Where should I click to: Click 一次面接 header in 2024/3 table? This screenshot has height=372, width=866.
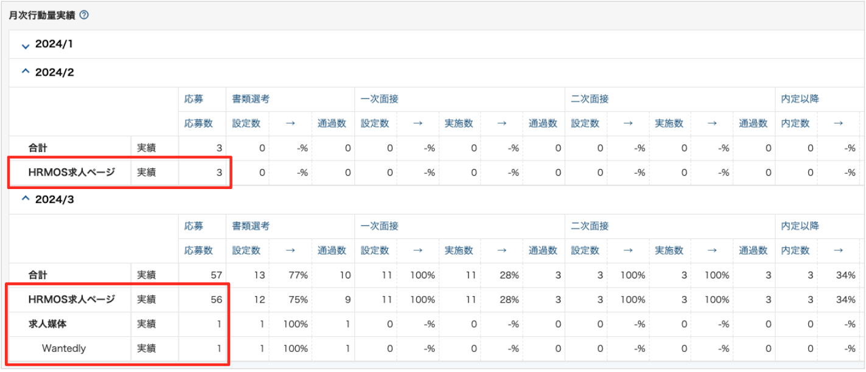tap(379, 226)
